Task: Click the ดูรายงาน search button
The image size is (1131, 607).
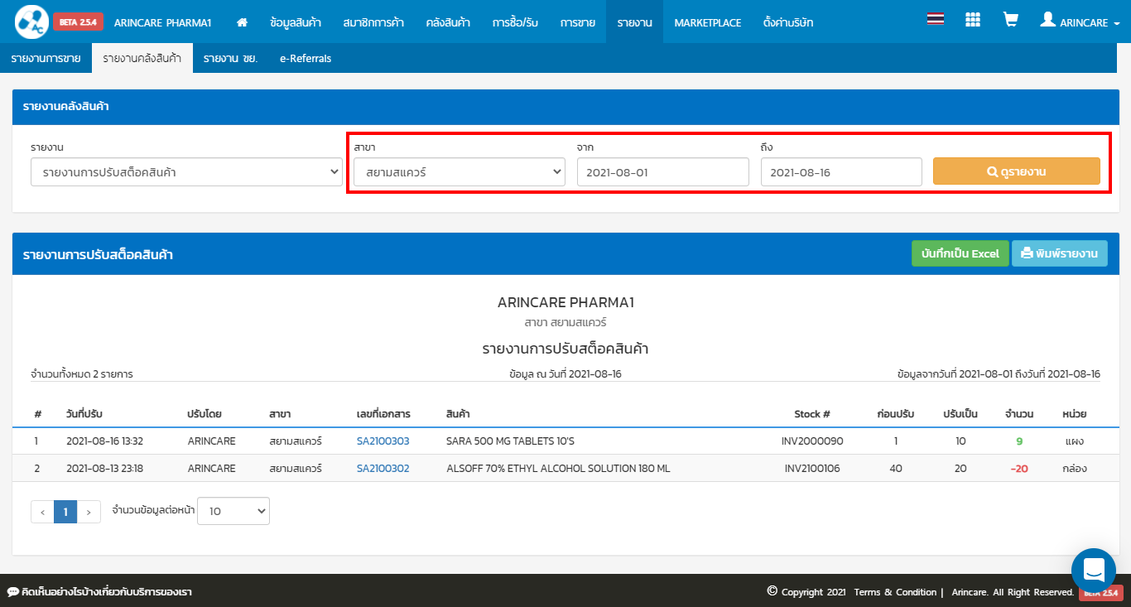Action: 1017,171
